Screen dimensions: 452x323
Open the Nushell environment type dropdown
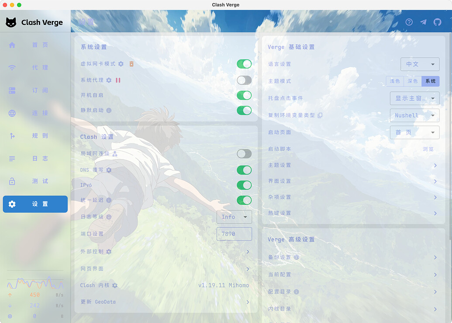[x=414, y=115]
